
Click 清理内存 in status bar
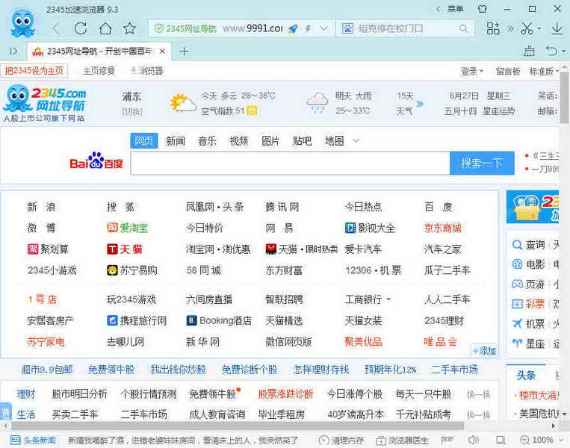341,441
